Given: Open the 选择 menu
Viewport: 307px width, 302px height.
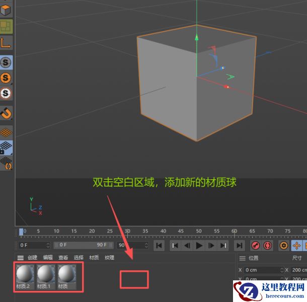Looking at the screenshot, I should click(x=79, y=258).
